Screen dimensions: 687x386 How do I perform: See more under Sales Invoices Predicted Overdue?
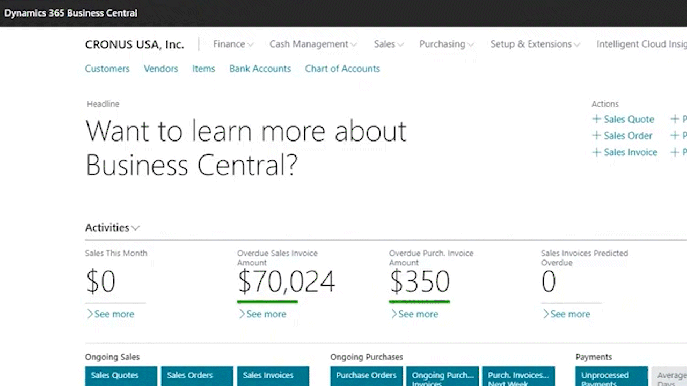point(566,314)
